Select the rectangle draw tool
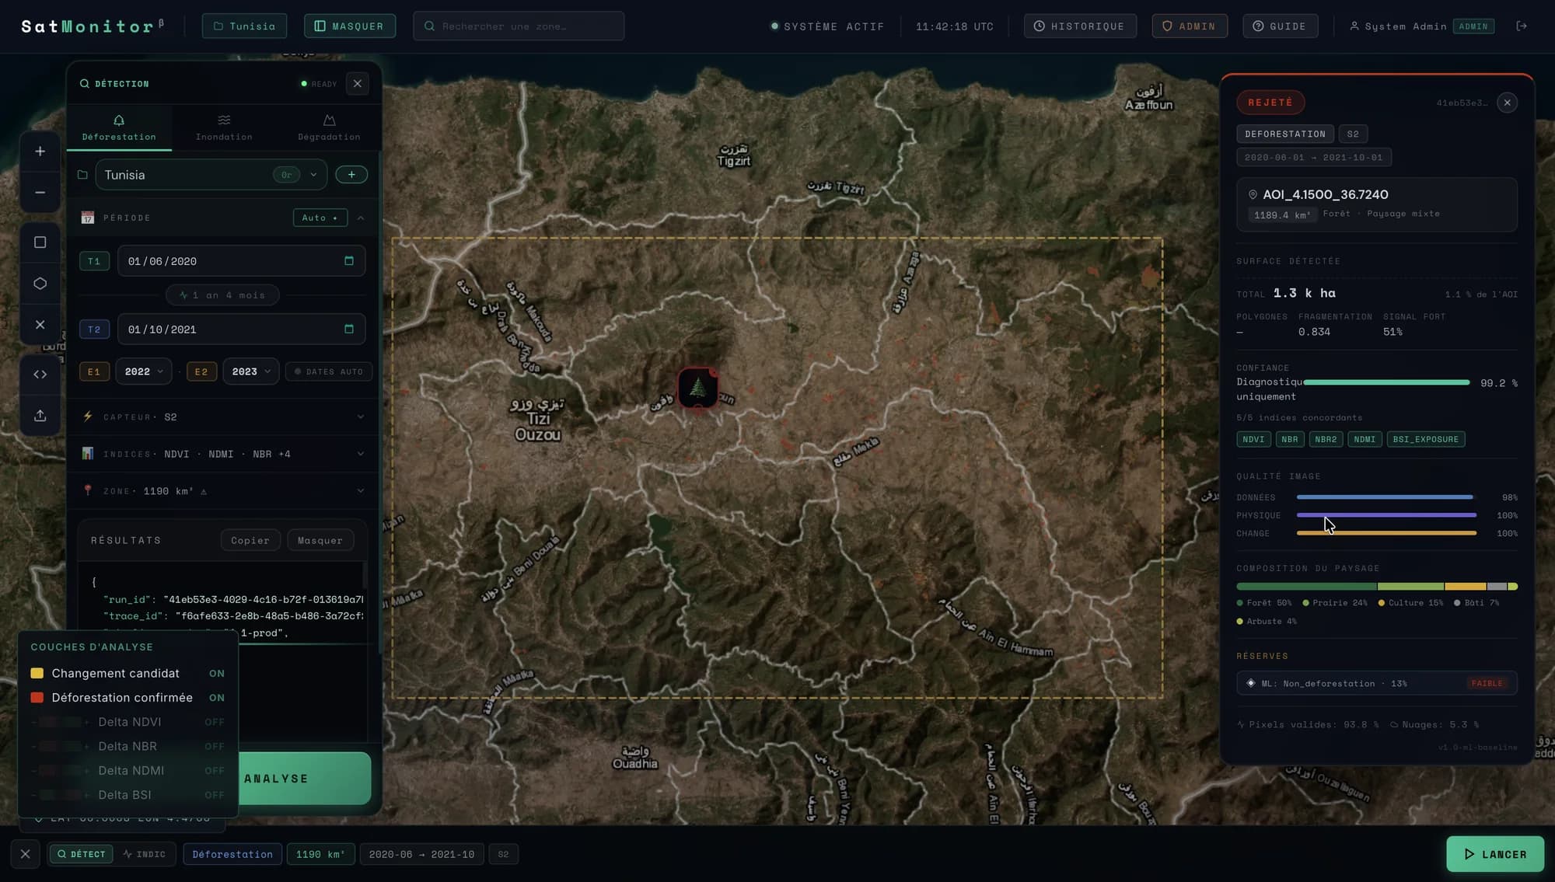Screen dimensions: 1555x882 (x=40, y=242)
